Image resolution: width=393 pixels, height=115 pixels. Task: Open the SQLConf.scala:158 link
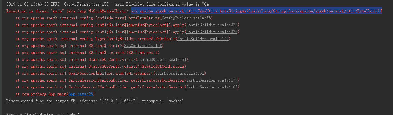[143, 46]
